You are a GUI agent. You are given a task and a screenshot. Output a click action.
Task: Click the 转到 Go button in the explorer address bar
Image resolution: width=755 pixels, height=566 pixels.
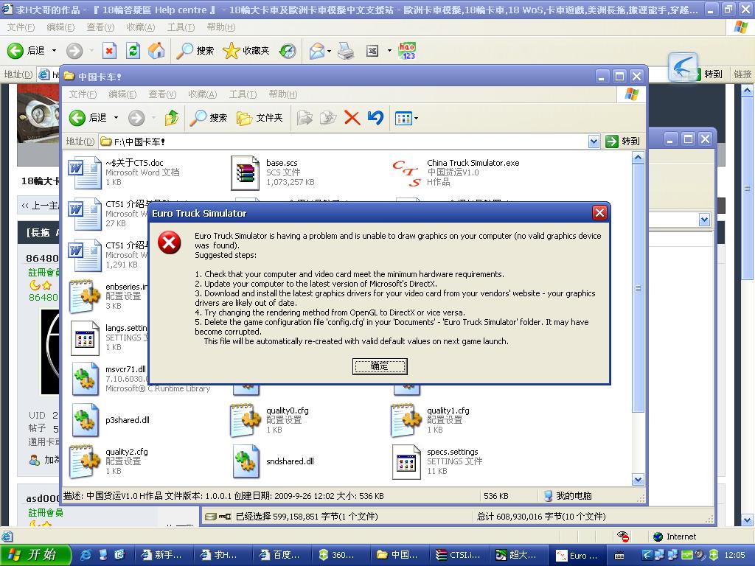pyautogui.click(x=623, y=141)
